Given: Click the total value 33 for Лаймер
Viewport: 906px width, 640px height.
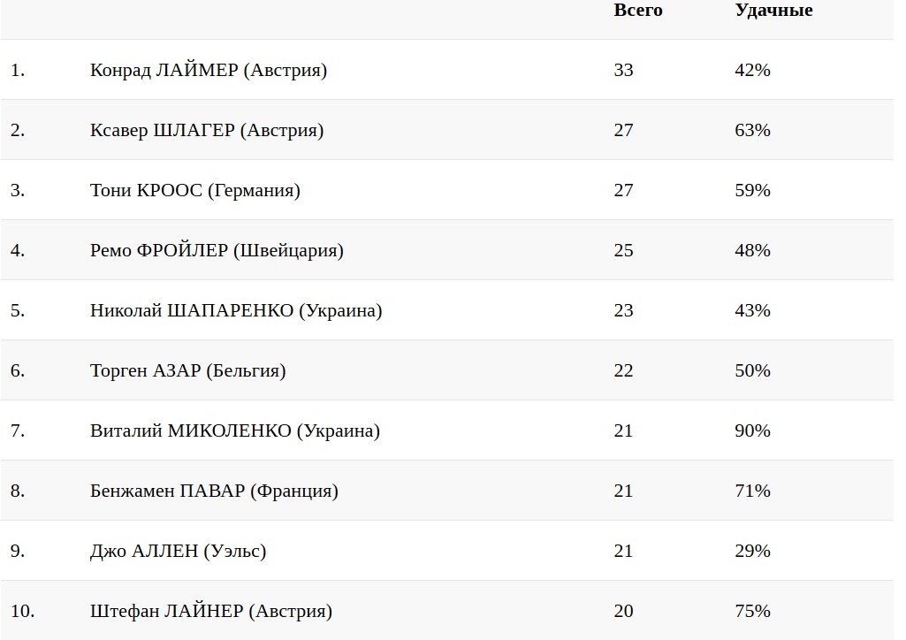Looking at the screenshot, I should (623, 70).
